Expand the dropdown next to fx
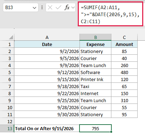 (x=73, y=8)
